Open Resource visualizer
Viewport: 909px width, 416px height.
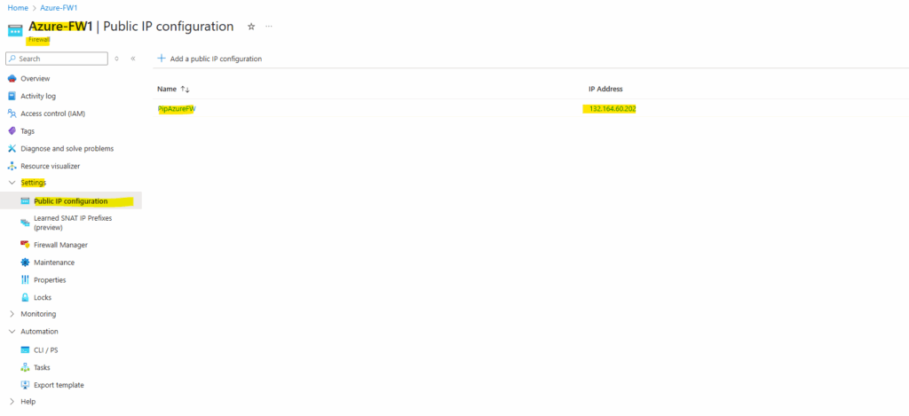tap(51, 166)
